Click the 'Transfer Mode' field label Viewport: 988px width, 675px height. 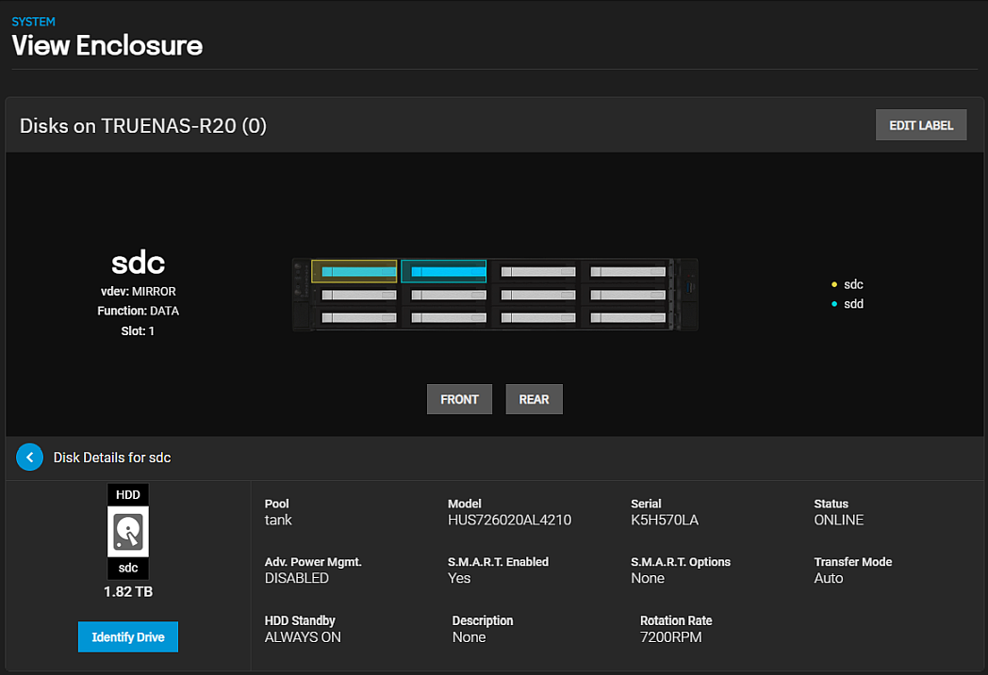[x=853, y=562]
